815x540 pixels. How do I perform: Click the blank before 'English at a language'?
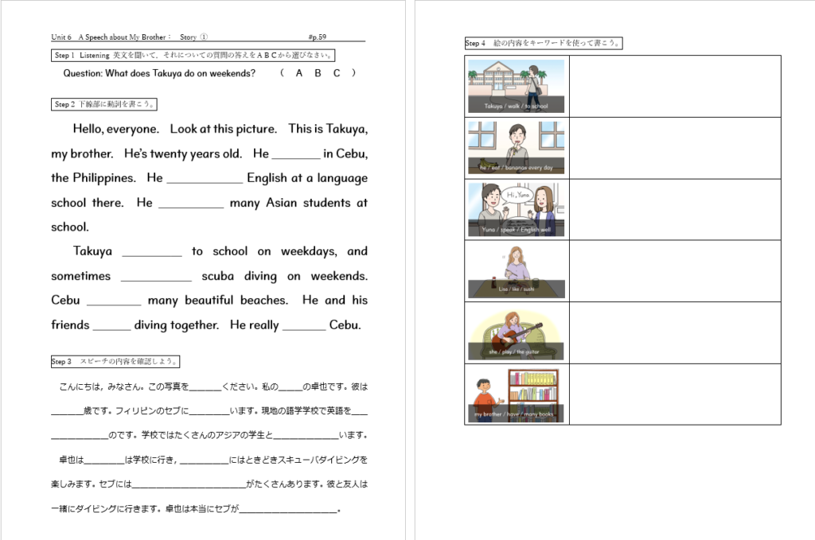(x=205, y=179)
